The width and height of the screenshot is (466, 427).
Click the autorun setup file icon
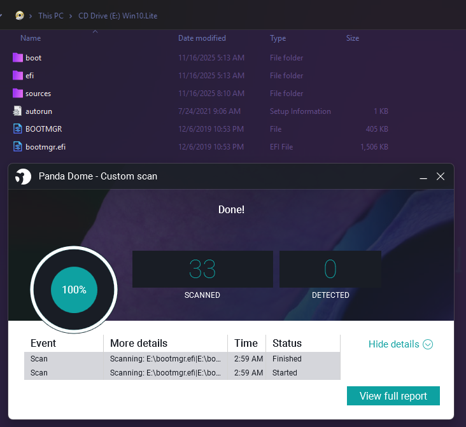(x=18, y=111)
